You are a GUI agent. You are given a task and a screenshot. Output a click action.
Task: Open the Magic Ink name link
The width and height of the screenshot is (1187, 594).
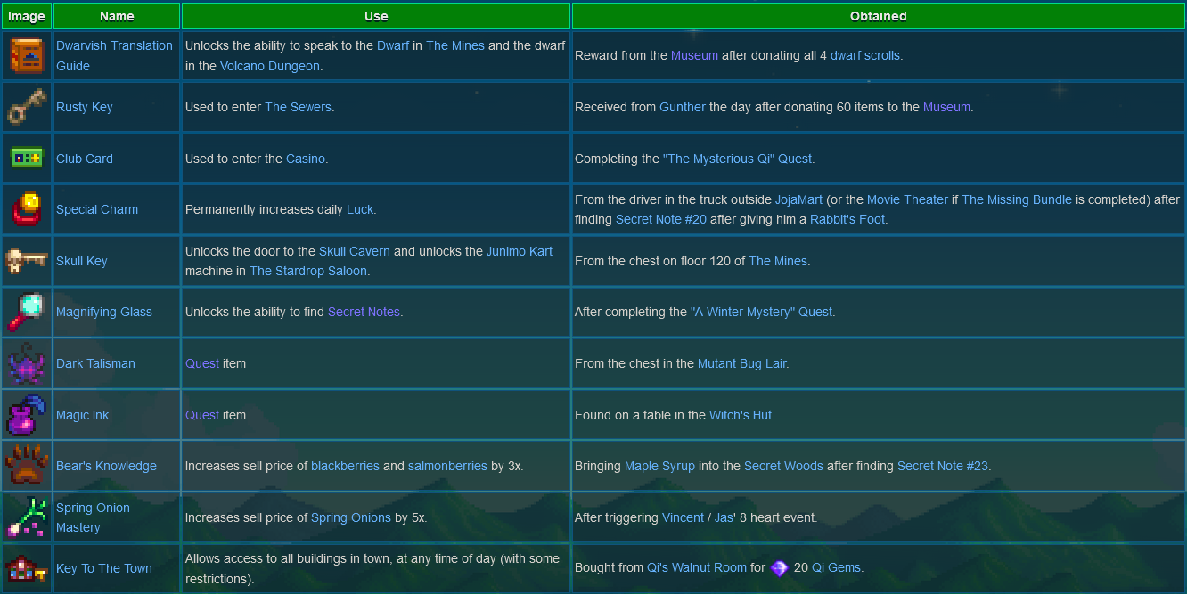pos(83,415)
